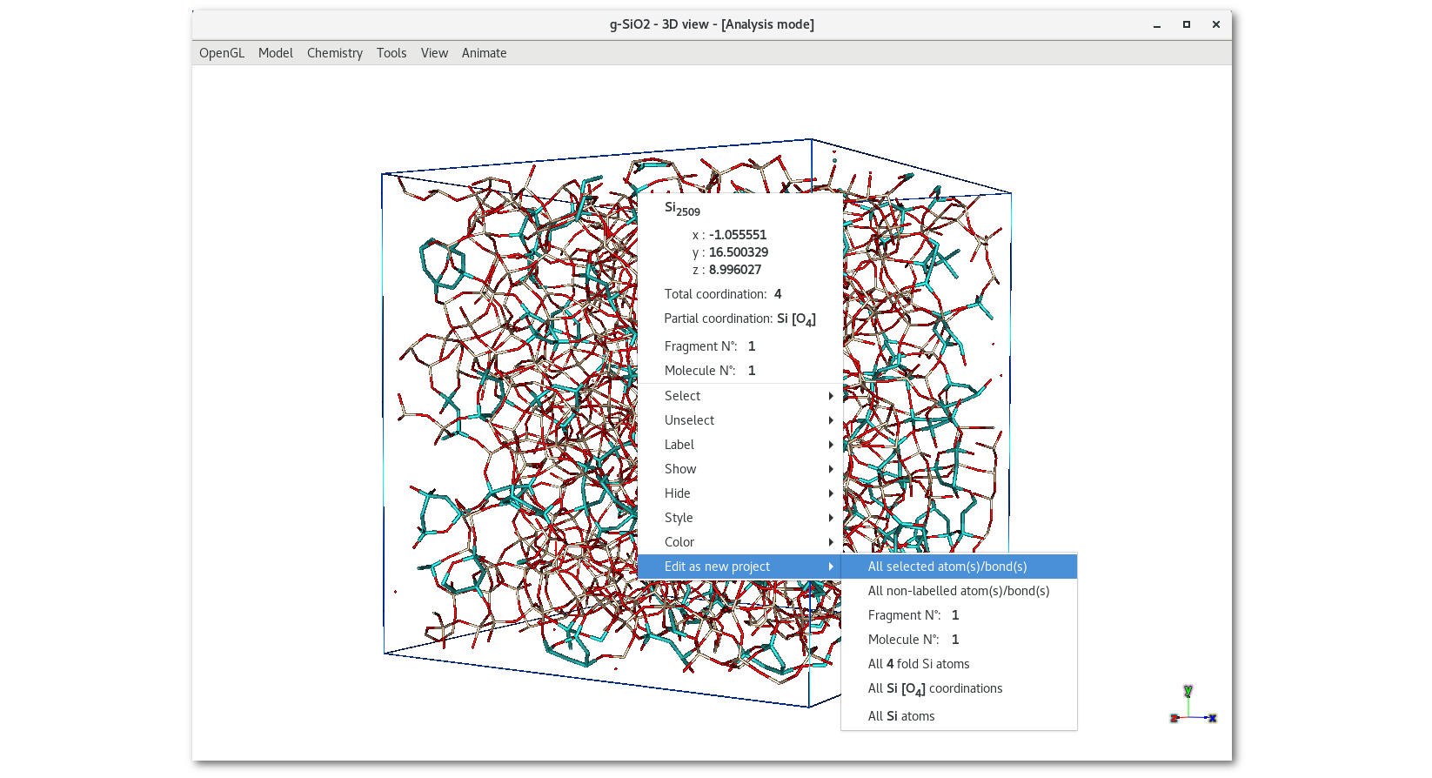
Task: Expand the Select submenu
Action: (739, 396)
